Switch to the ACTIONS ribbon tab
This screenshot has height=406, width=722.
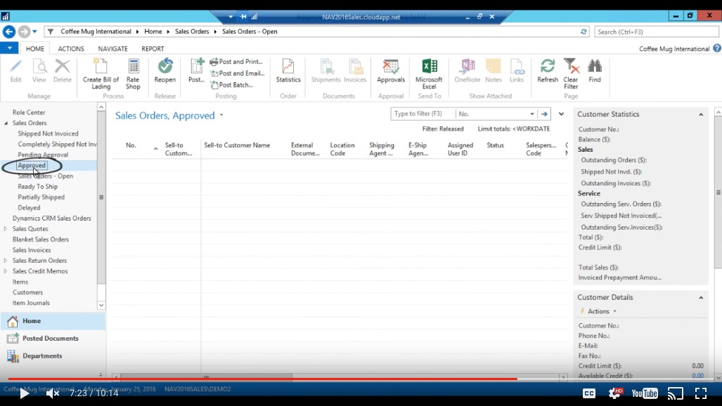[x=71, y=48]
